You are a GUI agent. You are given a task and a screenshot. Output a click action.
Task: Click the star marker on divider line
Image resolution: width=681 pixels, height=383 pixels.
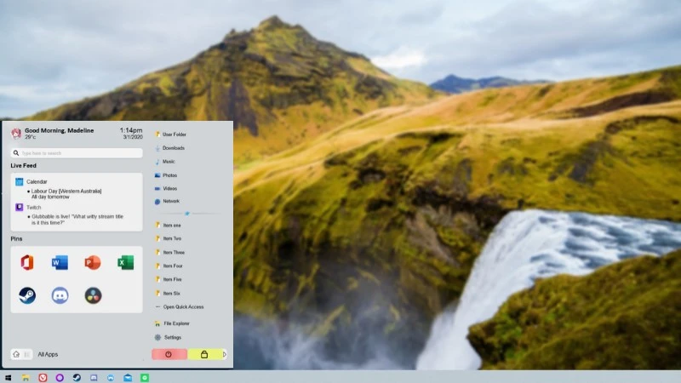click(187, 214)
